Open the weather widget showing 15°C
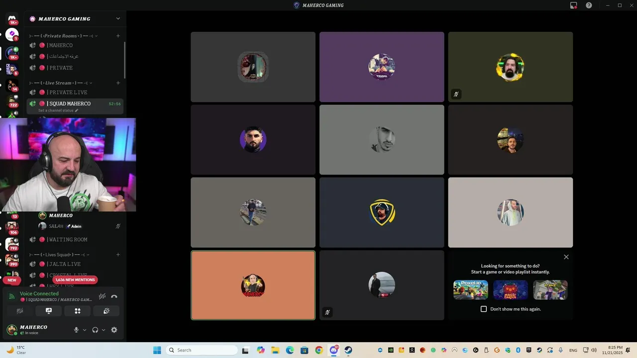 point(16,350)
